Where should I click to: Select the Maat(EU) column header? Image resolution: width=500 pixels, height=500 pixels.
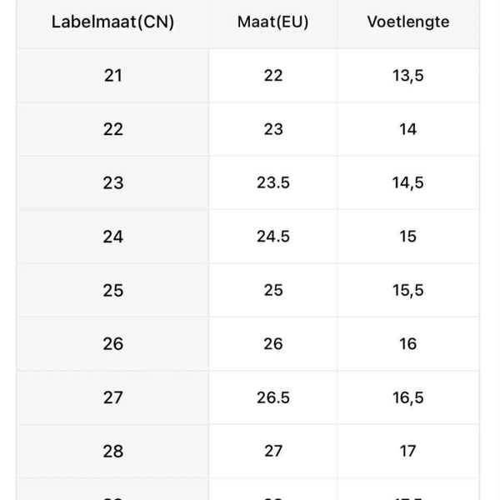coord(272,22)
